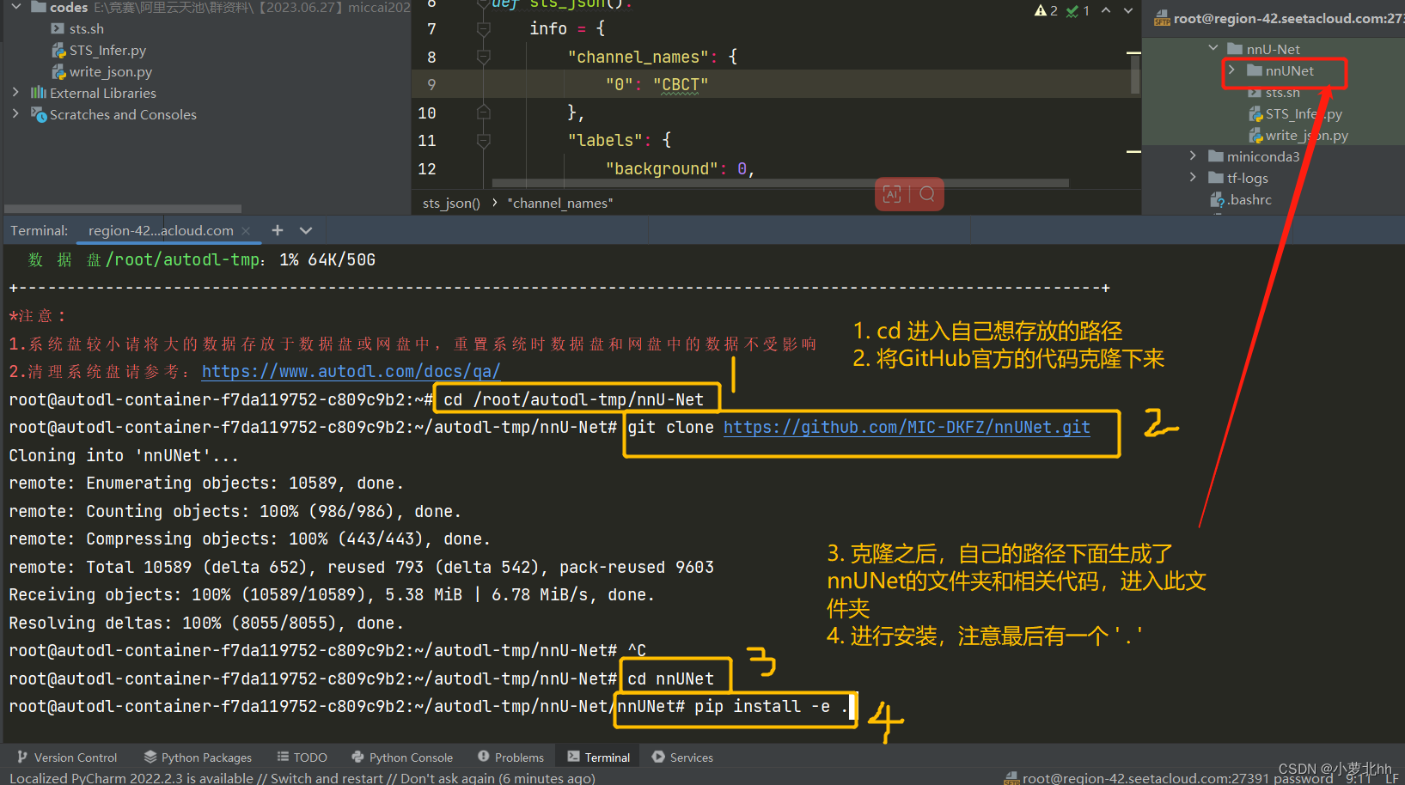
Task: Expand the External Libraries node
Action: 15,93
